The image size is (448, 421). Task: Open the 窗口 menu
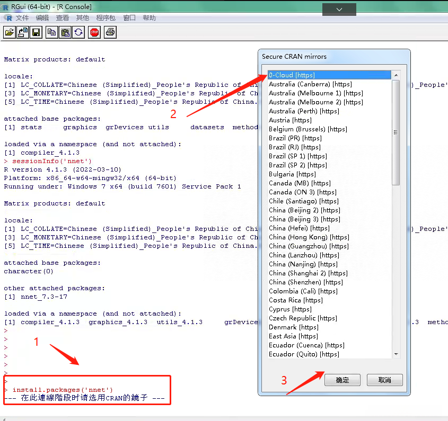click(x=129, y=18)
